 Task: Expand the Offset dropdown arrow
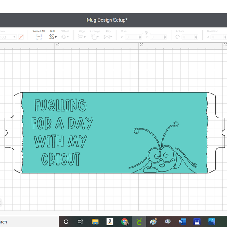[68, 37]
